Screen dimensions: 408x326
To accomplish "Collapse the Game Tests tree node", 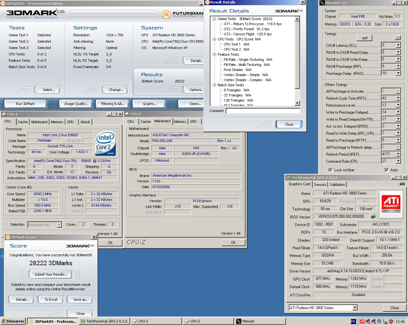I will click(215, 19).
